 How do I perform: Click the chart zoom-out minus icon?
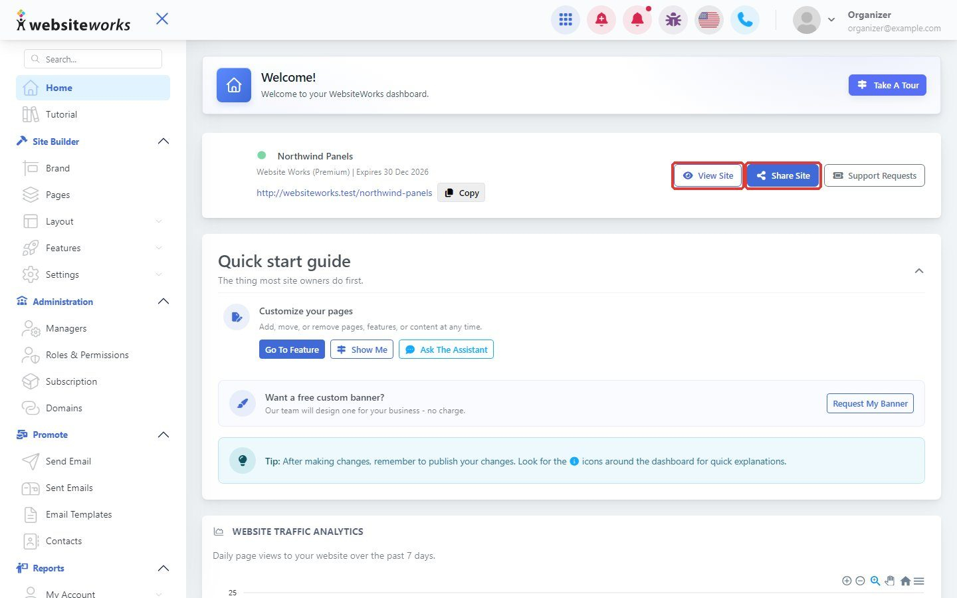tap(860, 581)
